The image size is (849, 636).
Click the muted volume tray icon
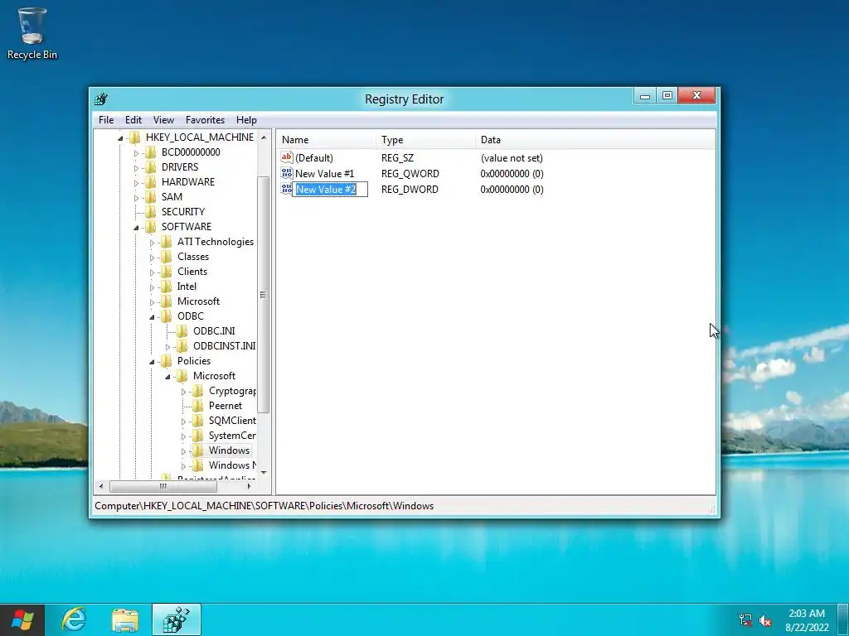coord(765,619)
